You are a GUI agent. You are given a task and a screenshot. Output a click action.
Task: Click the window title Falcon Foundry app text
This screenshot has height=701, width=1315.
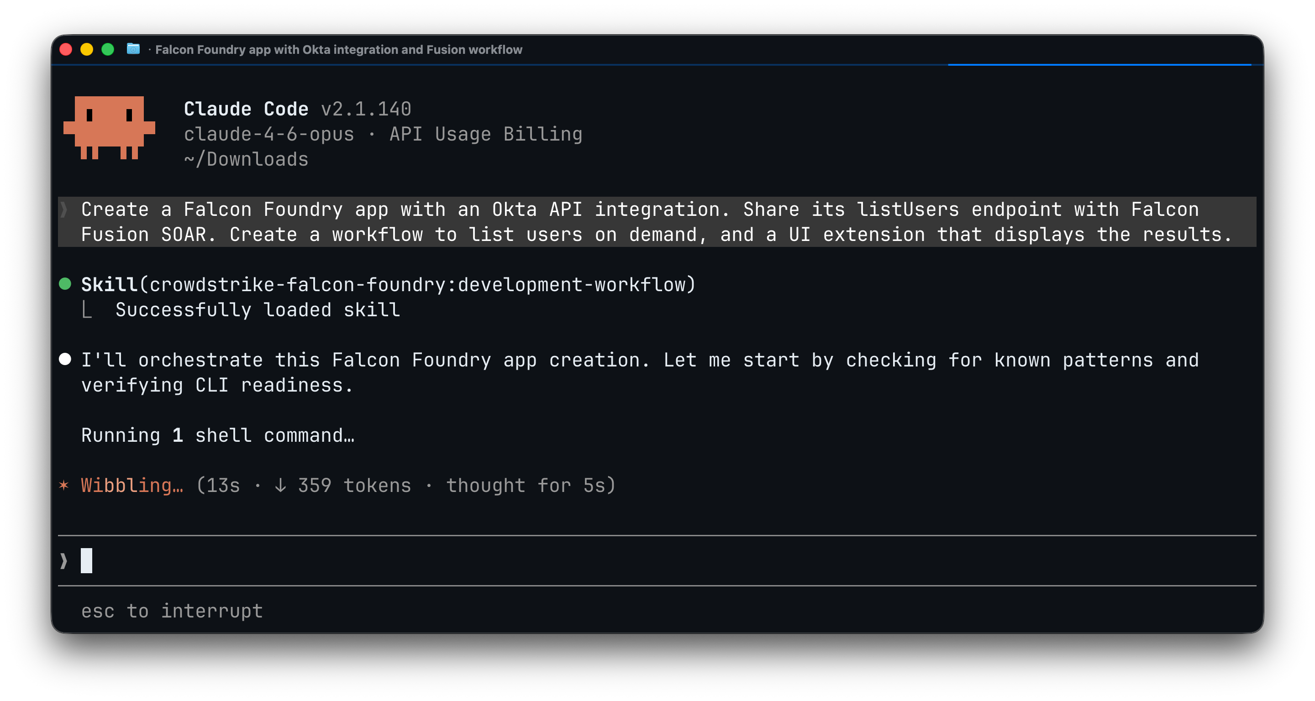click(339, 49)
